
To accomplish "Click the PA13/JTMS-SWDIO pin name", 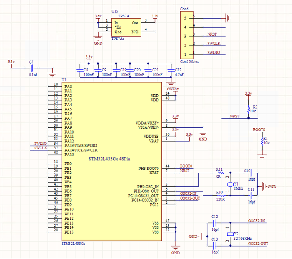I will coord(81,145).
